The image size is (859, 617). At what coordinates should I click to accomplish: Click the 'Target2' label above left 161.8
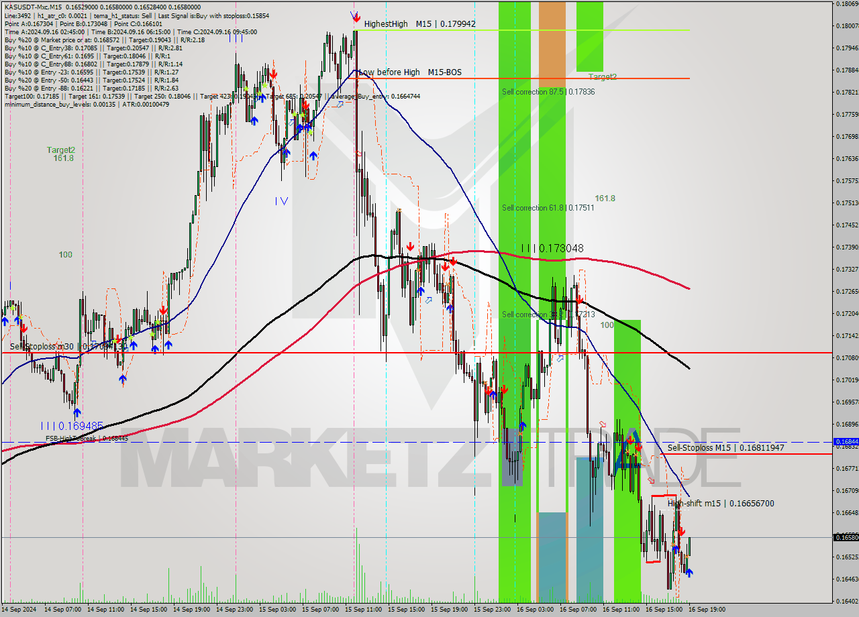[x=61, y=150]
